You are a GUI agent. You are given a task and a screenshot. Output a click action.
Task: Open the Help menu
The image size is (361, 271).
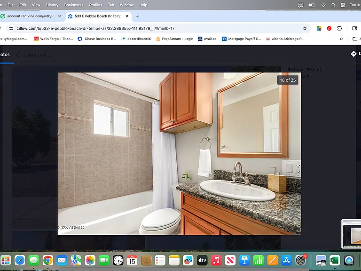coord(143,5)
